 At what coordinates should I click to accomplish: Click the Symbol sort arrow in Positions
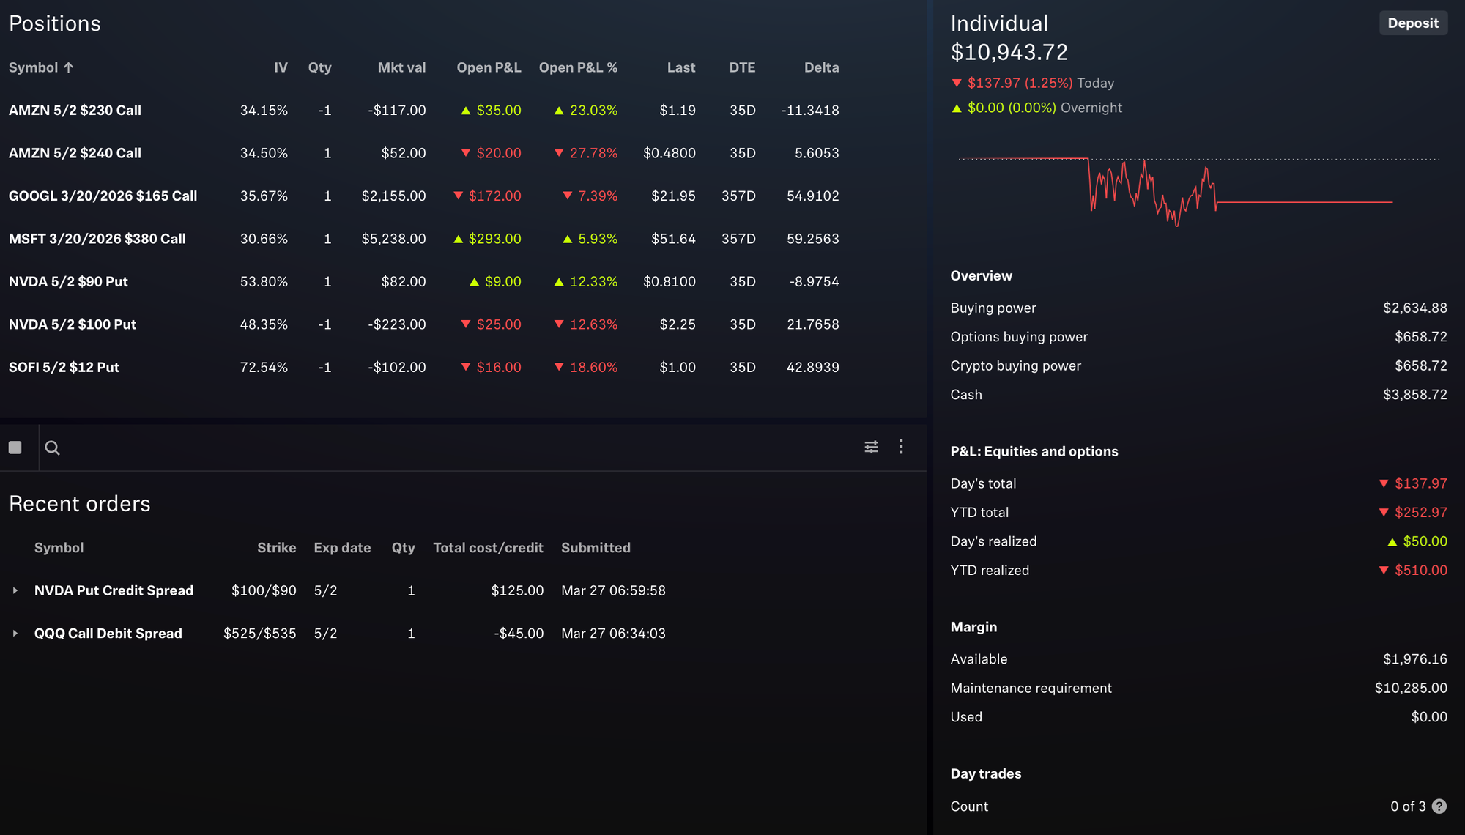tap(69, 67)
